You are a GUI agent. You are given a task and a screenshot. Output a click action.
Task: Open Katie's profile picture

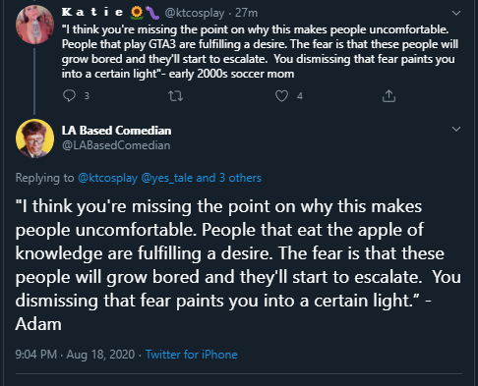tap(34, 25)
